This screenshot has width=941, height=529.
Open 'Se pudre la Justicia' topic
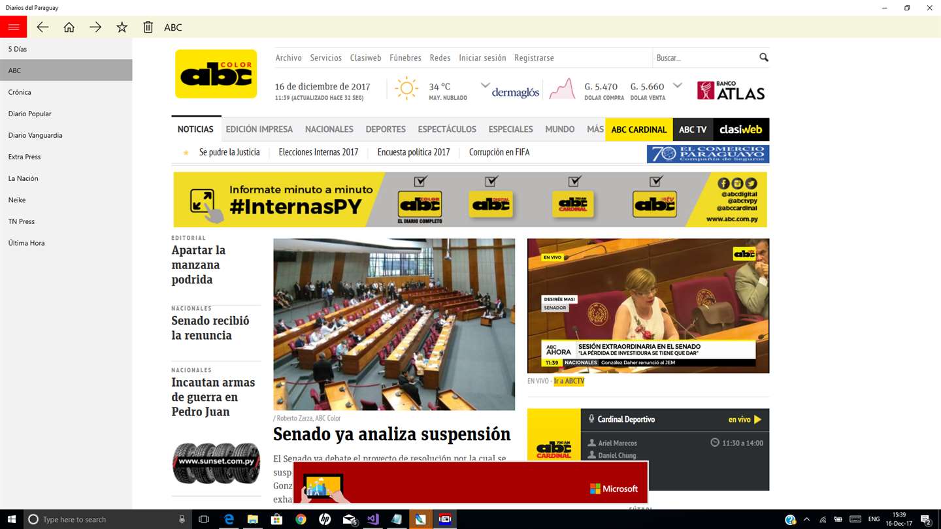pyautogui.click(x=229, y=152)
